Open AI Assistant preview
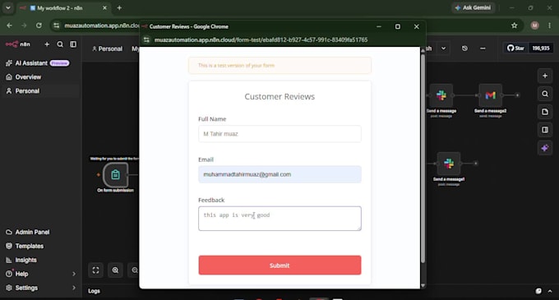559x300 pixels. click(38, 63)
